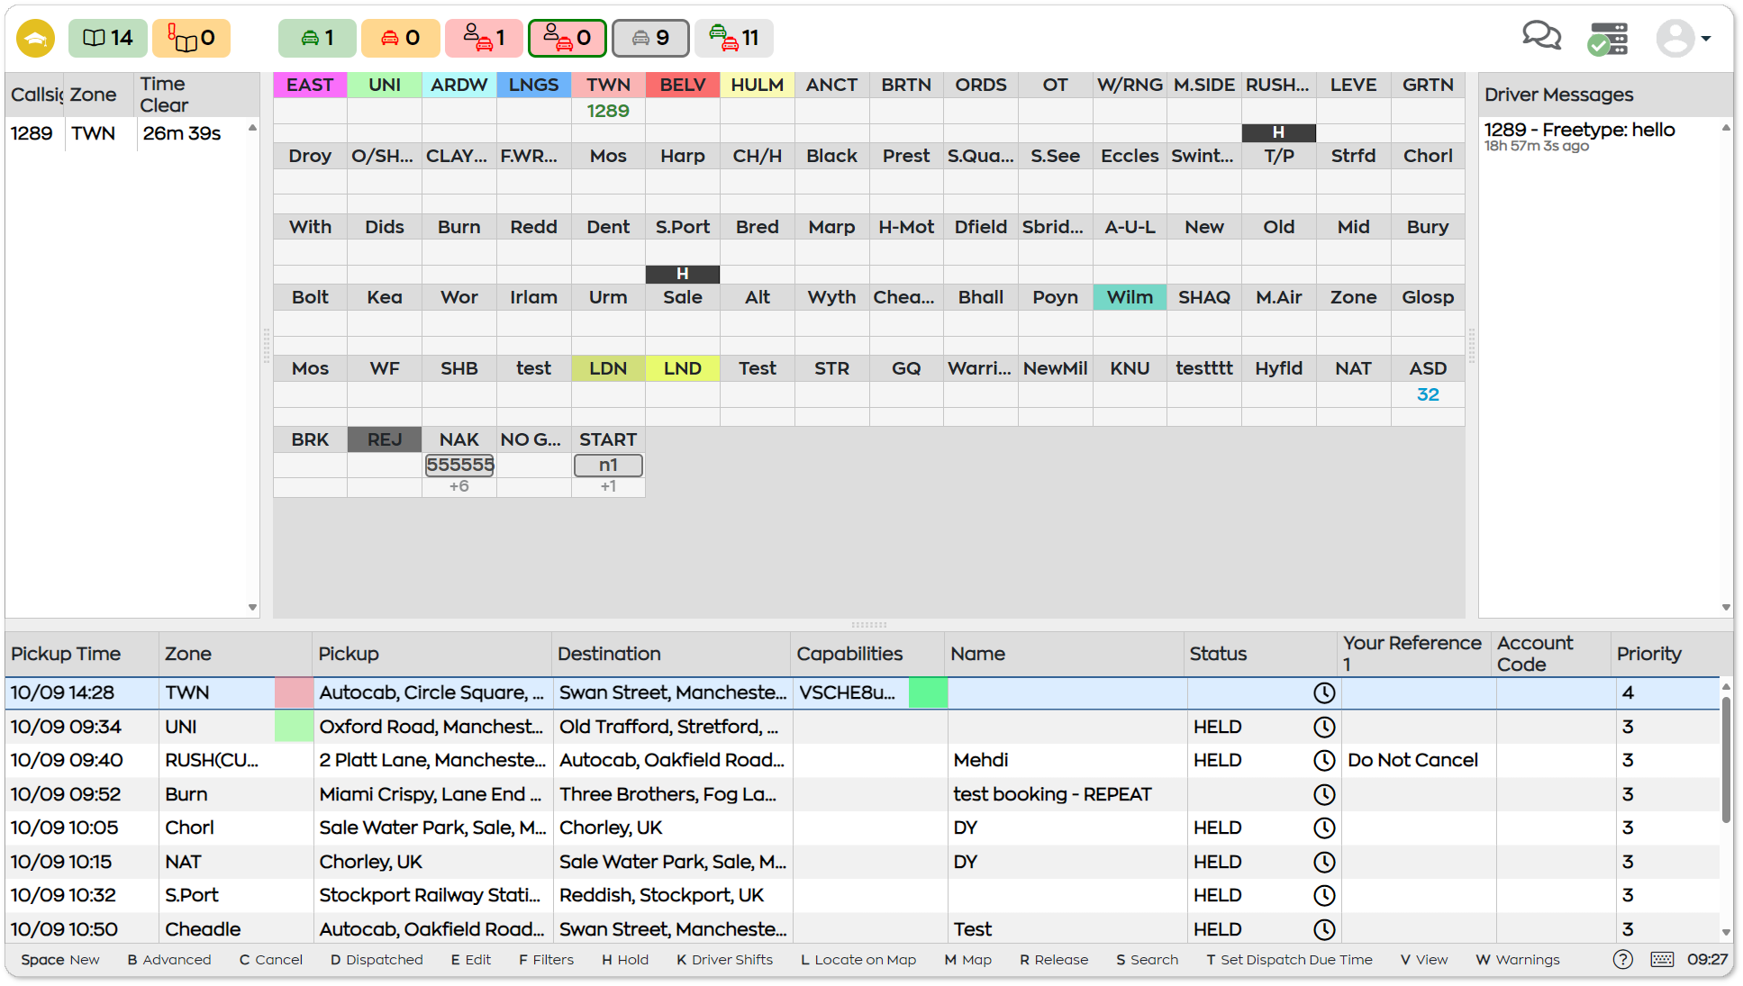Click clock icon on 10:05 Chorl booking
Image resolution: width=1743 pixels, height=986 pixels.
1323,828
